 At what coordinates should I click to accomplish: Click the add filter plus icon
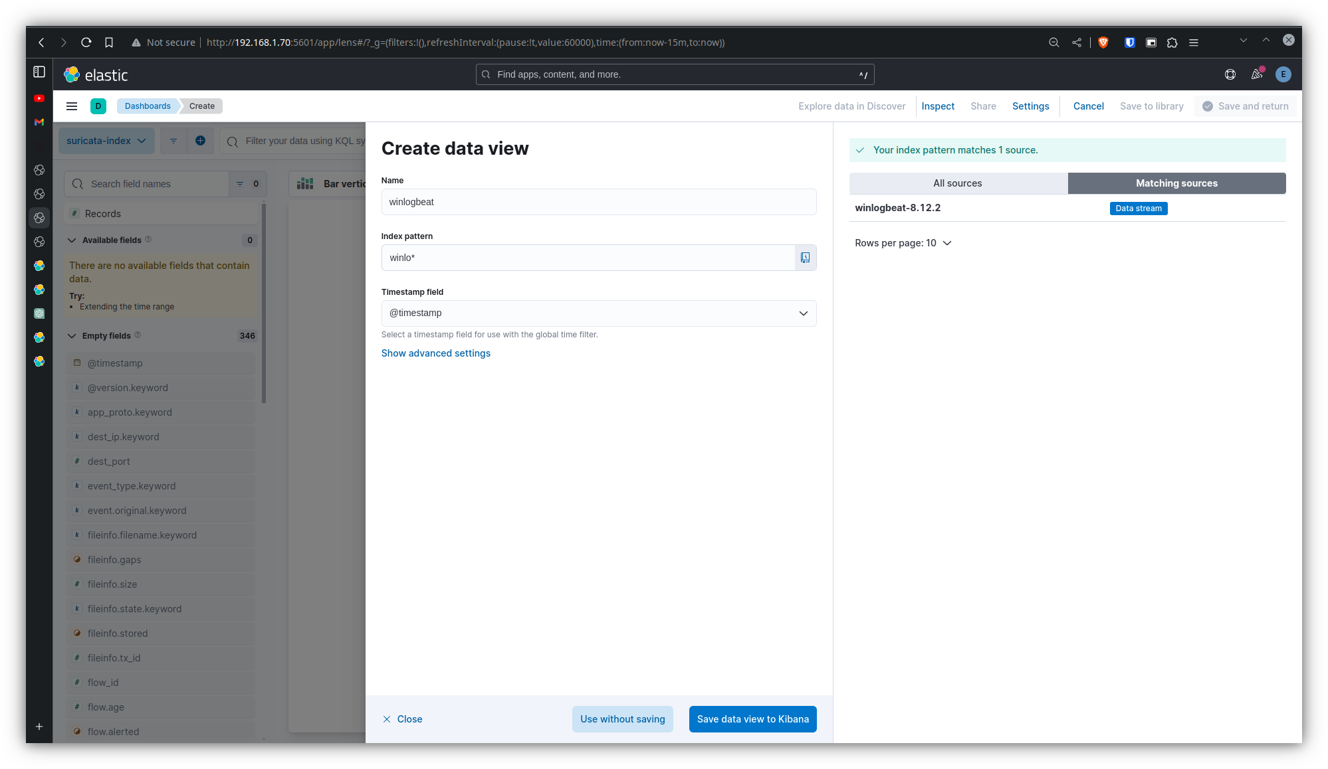click(x=200, y=141)
